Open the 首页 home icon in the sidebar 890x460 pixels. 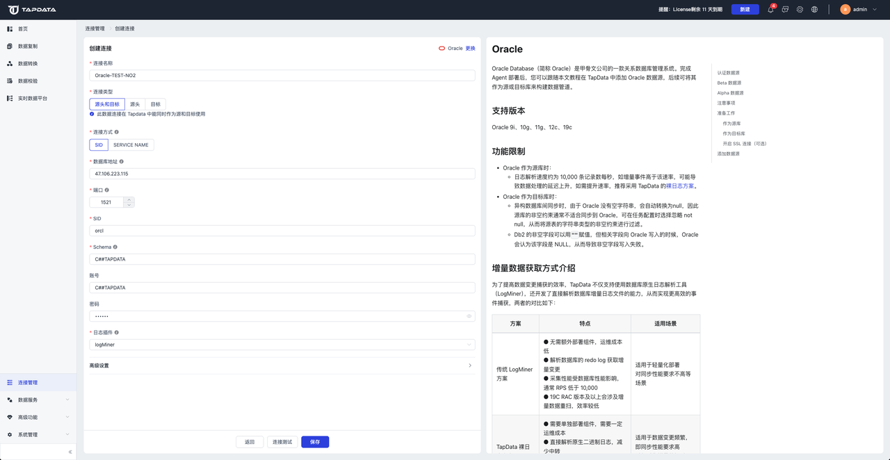[10, 29]
